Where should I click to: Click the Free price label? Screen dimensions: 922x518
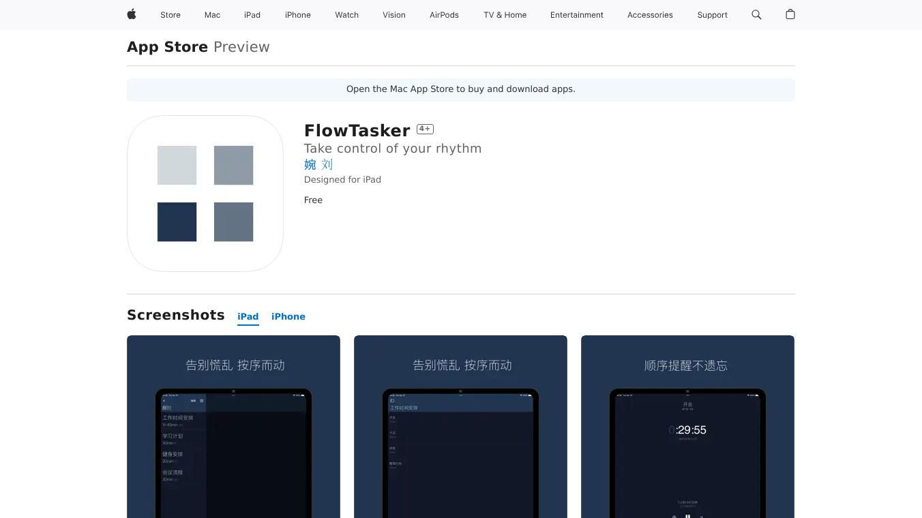(313, 200)
